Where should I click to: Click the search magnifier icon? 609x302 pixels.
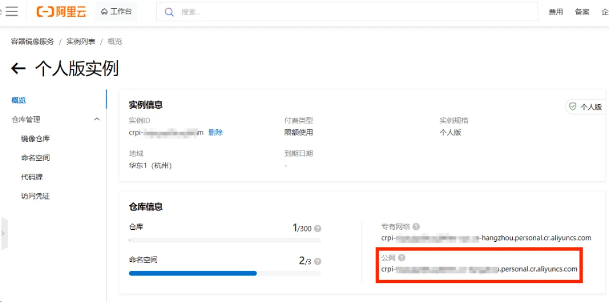point(169,12)
